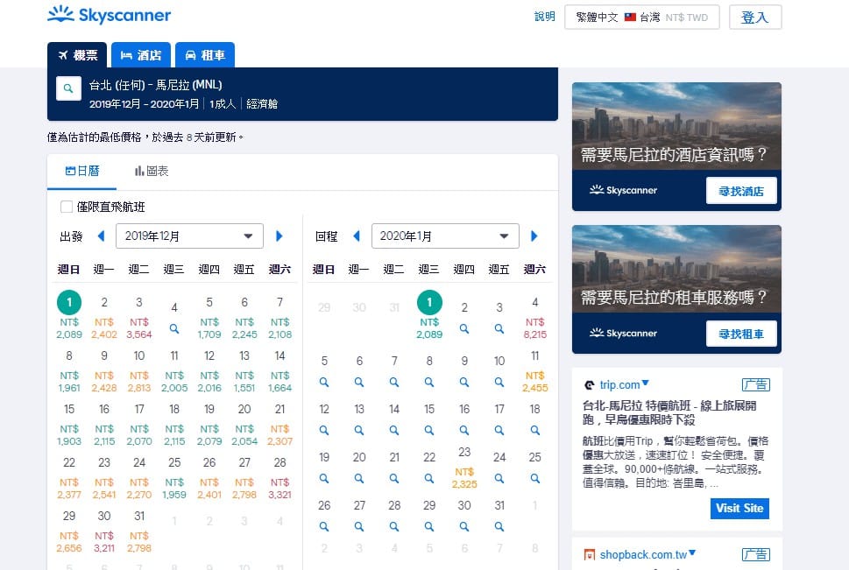The width and height of the screenshot is (849, 570).
Task: Open the Manila hotel info banner image
Action: tap(676, 125)
